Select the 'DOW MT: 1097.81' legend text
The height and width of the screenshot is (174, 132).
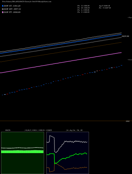click(x=12, y=9)
